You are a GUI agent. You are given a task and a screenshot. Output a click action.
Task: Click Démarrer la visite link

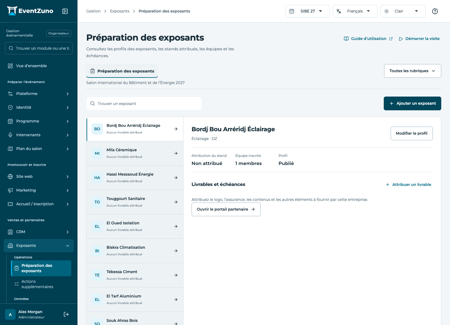[419, 39]
